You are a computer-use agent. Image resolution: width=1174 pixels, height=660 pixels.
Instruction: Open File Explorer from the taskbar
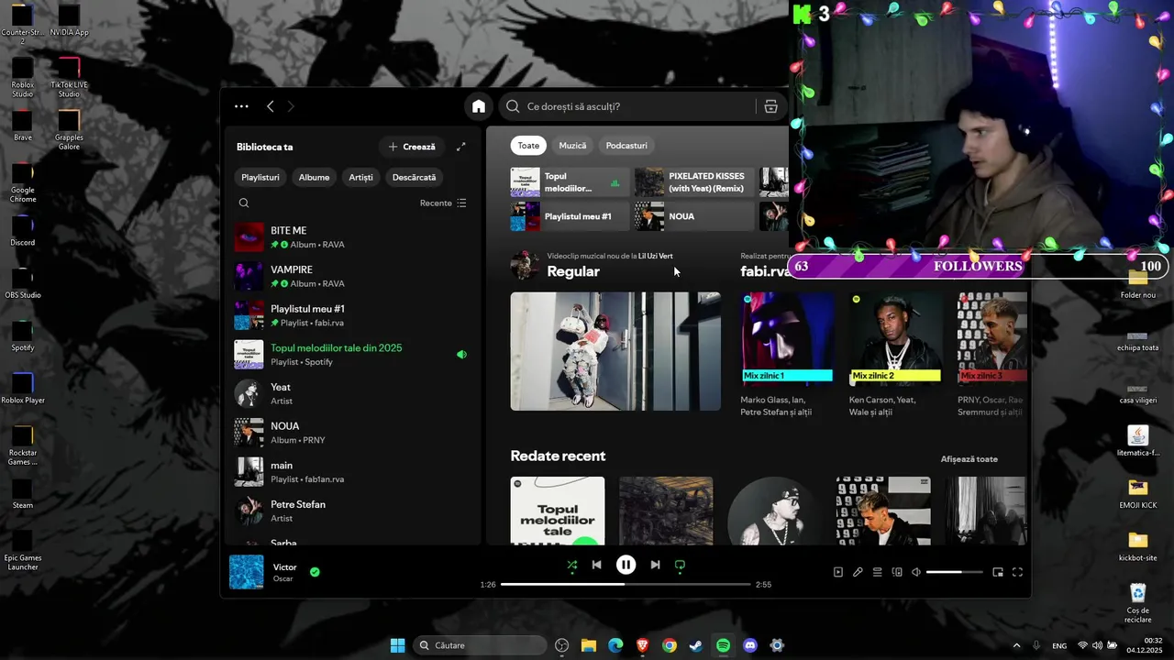tap(589, 645)
